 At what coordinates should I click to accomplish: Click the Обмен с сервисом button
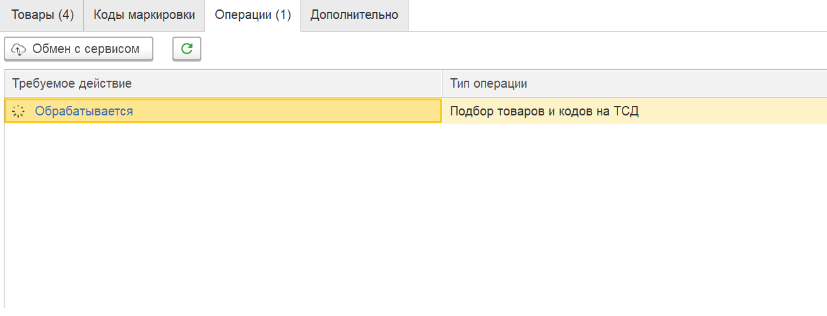pos(79,49)
